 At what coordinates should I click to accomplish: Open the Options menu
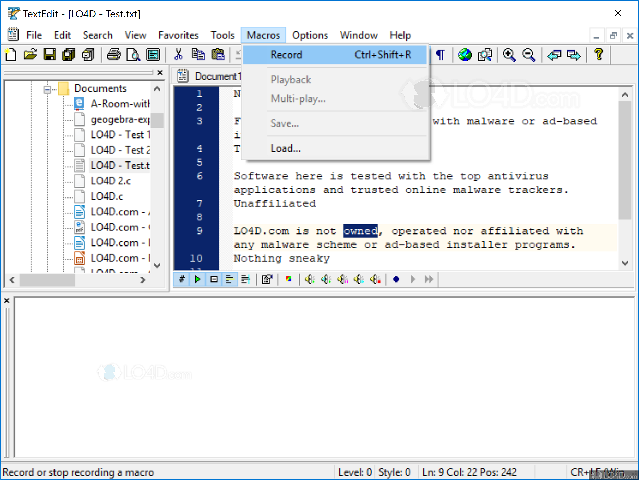pyautogui.click(x=310, y=35)
